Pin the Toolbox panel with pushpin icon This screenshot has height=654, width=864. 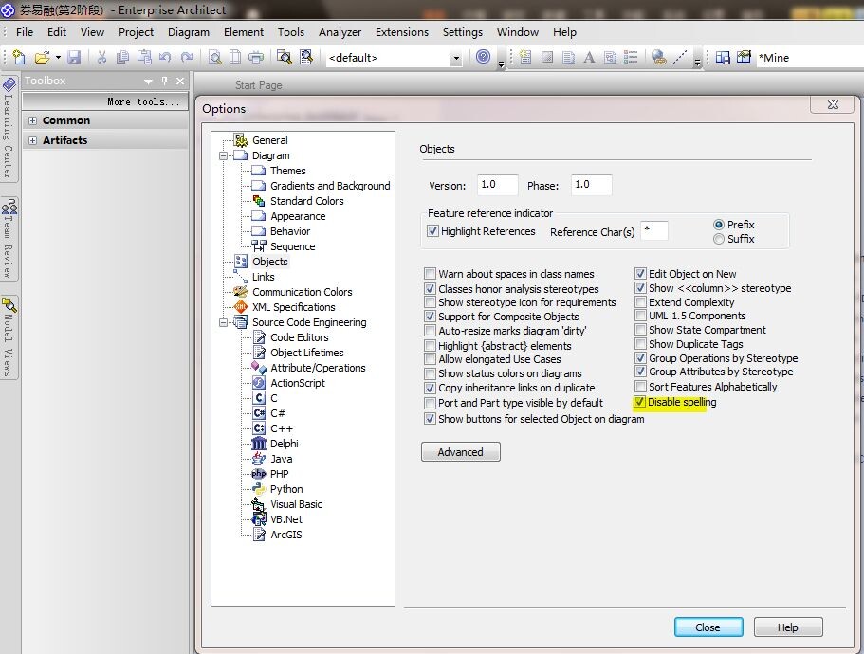pos(164,81)
